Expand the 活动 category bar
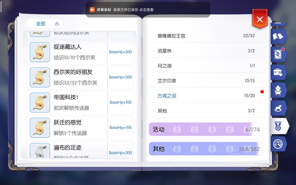The height and width of the screenshot is (185, 296). (x=206, y=129)
